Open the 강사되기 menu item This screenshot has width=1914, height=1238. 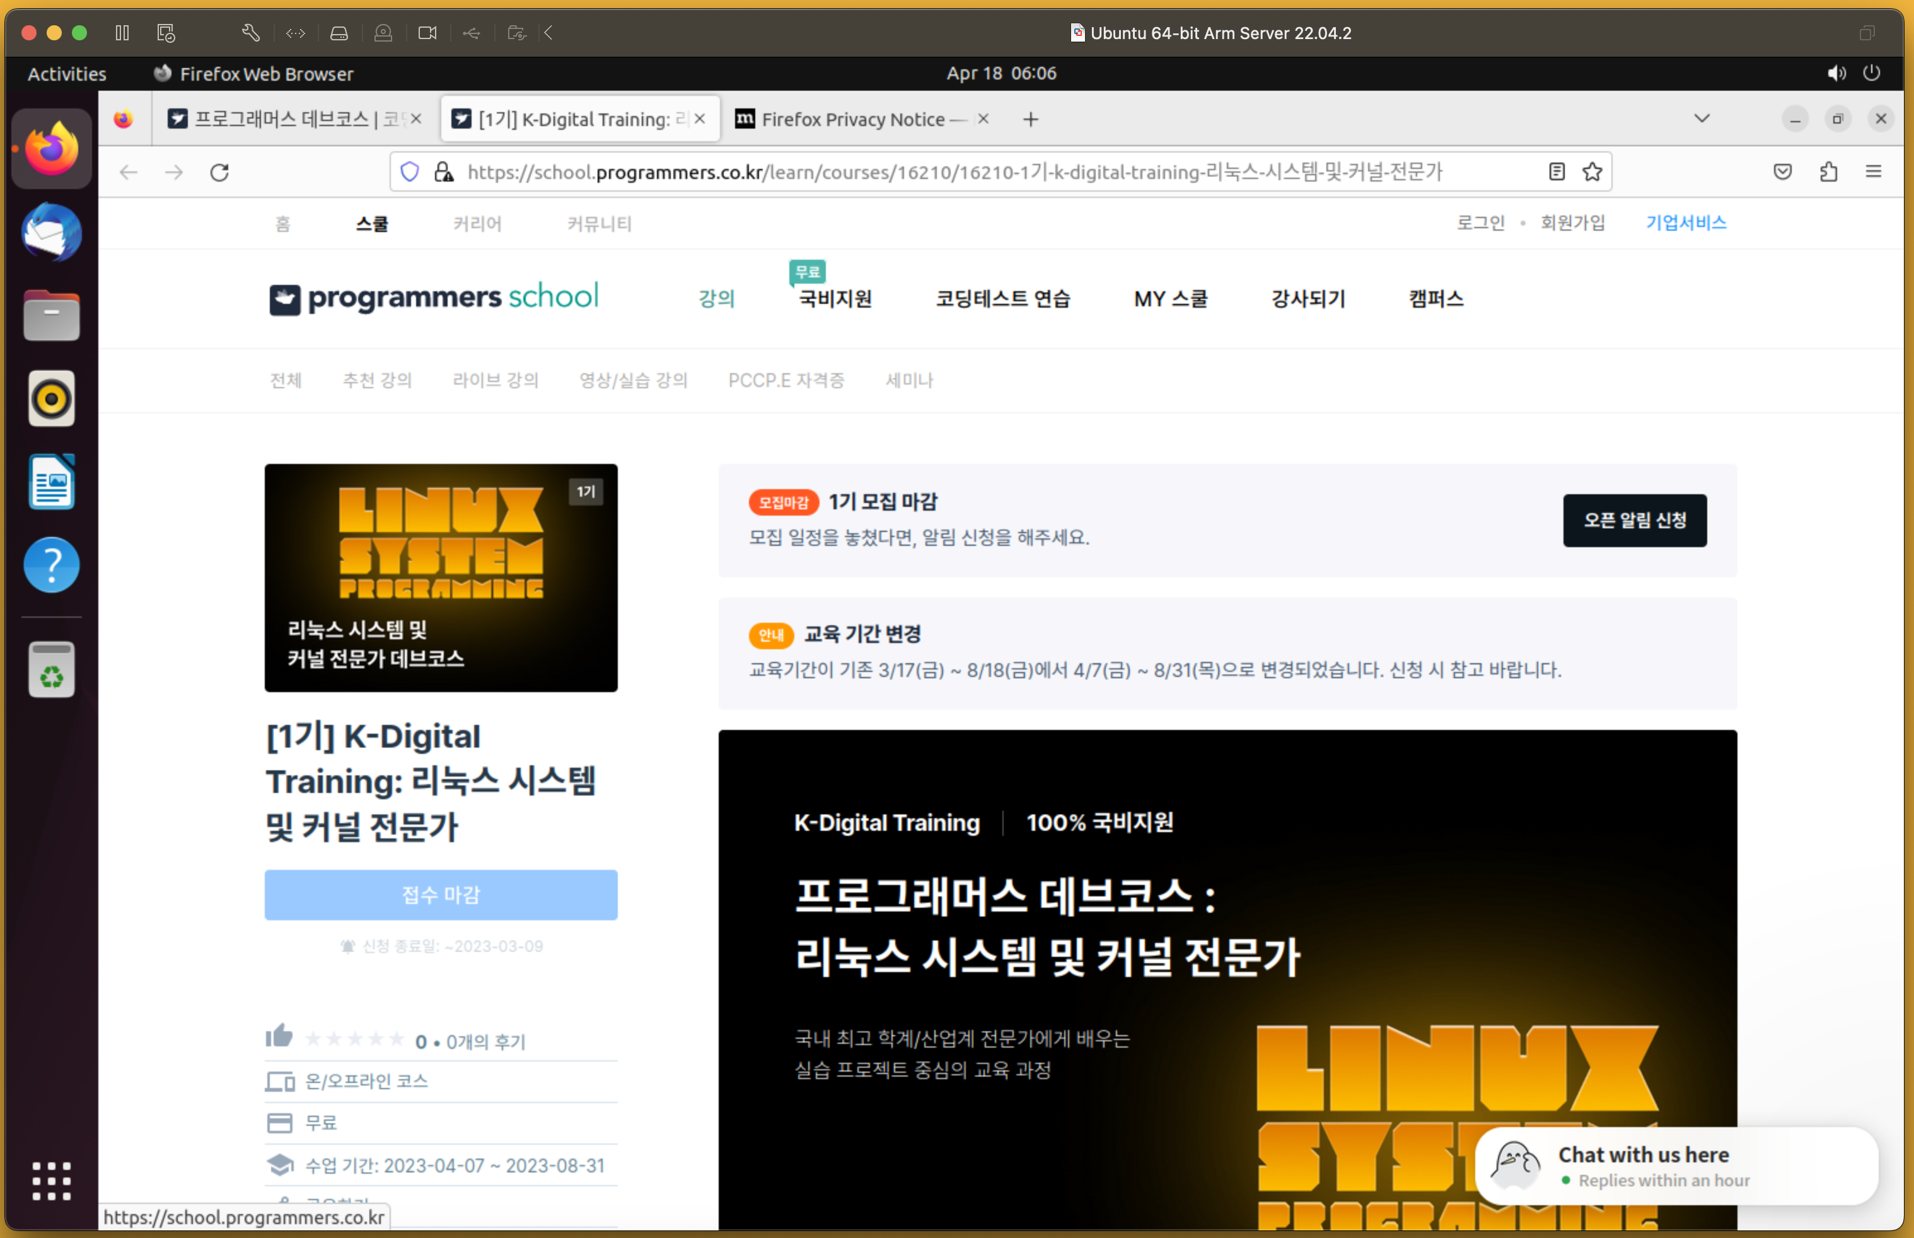(1308, 299)
